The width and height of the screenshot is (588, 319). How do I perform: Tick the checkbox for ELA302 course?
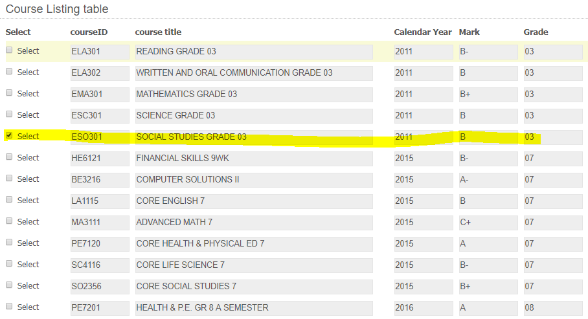coord(9,71)
